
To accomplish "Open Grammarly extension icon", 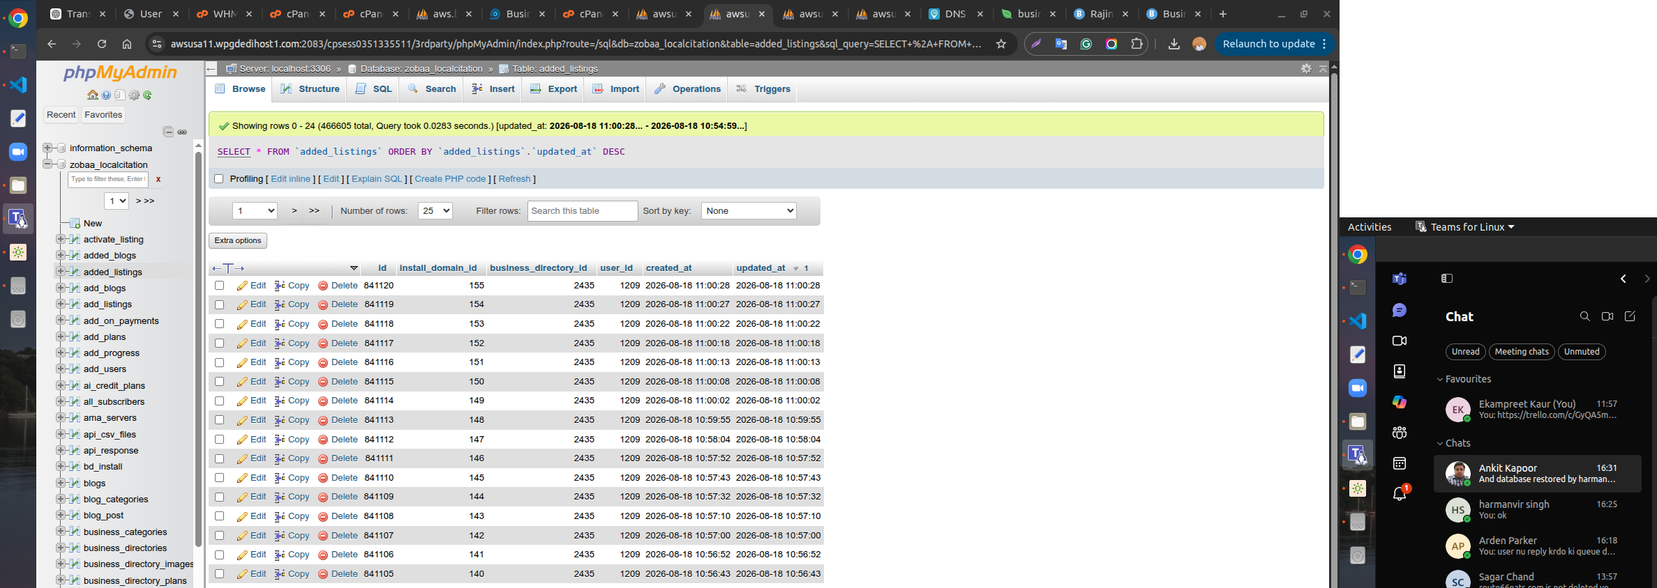I will click(x=1086, y=44).
